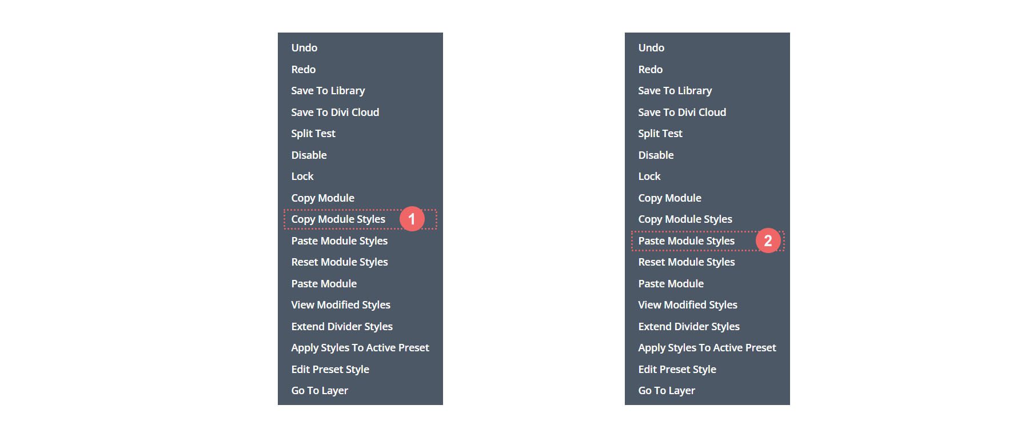Image resolution: width=1029 pixels, height=445 pixels.
Task: Click the highlighted Paste Module Styles option
Action: [686, 240]
